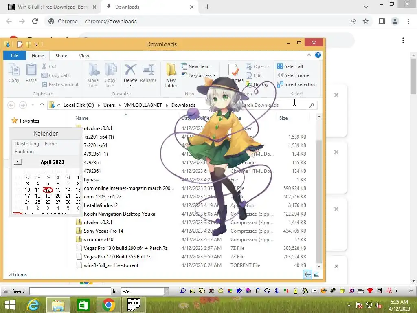
Task: Click the magnifying glass icon in search toolbar
Action: 183,291
